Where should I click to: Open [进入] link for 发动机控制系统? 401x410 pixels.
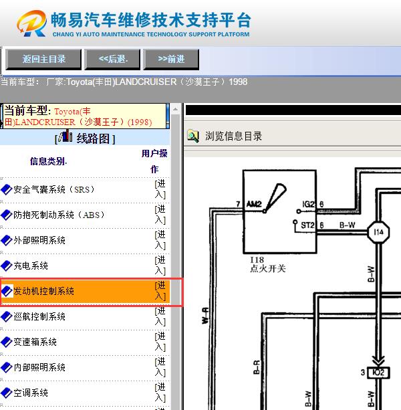160,291
